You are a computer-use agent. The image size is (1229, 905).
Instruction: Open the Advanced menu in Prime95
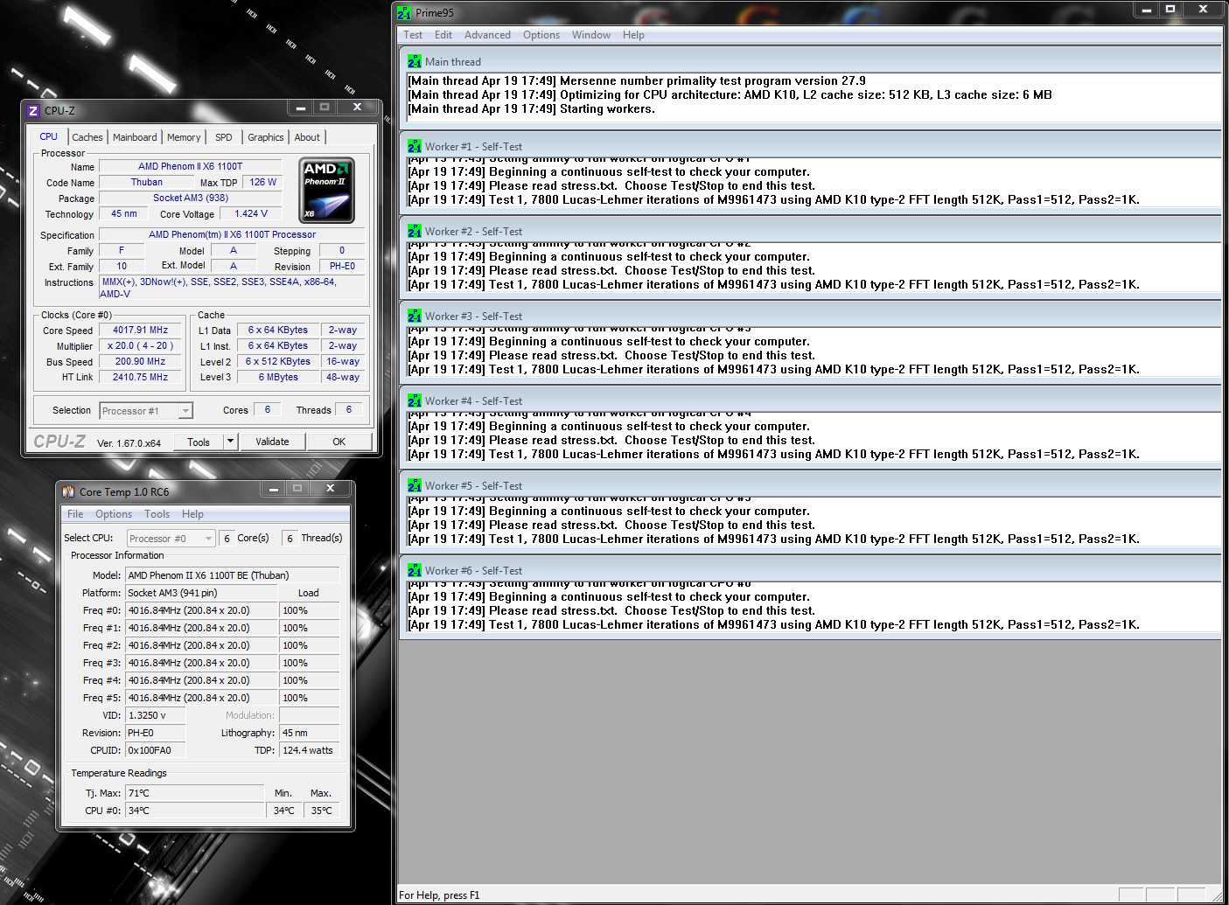(487, 35)
